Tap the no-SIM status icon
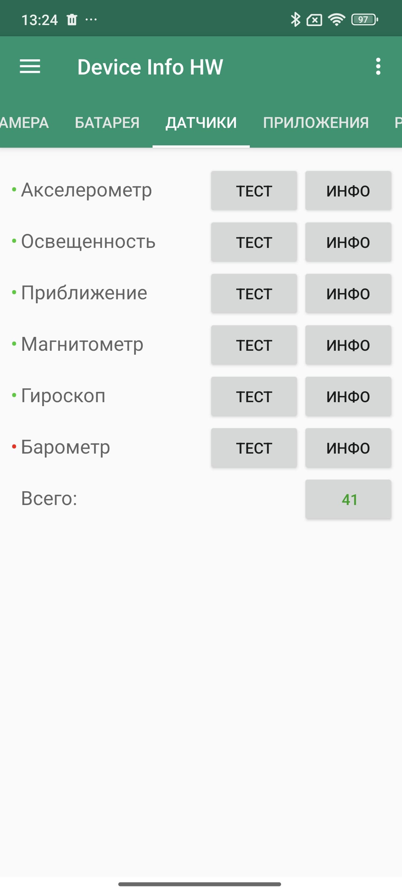The height and width of the screenshot is (894, 402). click(314, 20)
